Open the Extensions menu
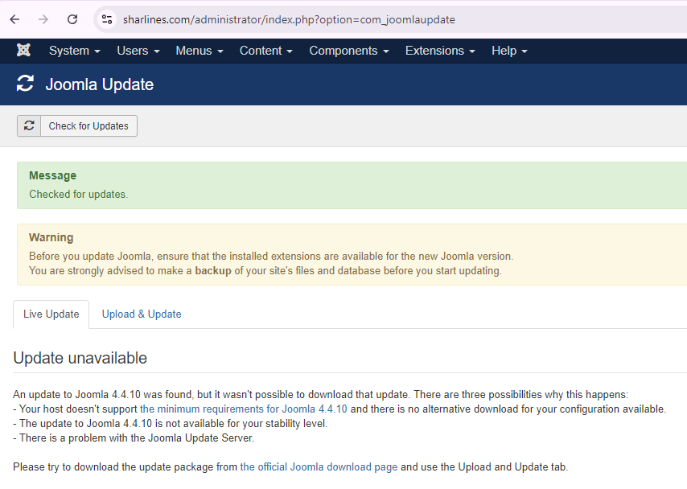 click(440, 51)
